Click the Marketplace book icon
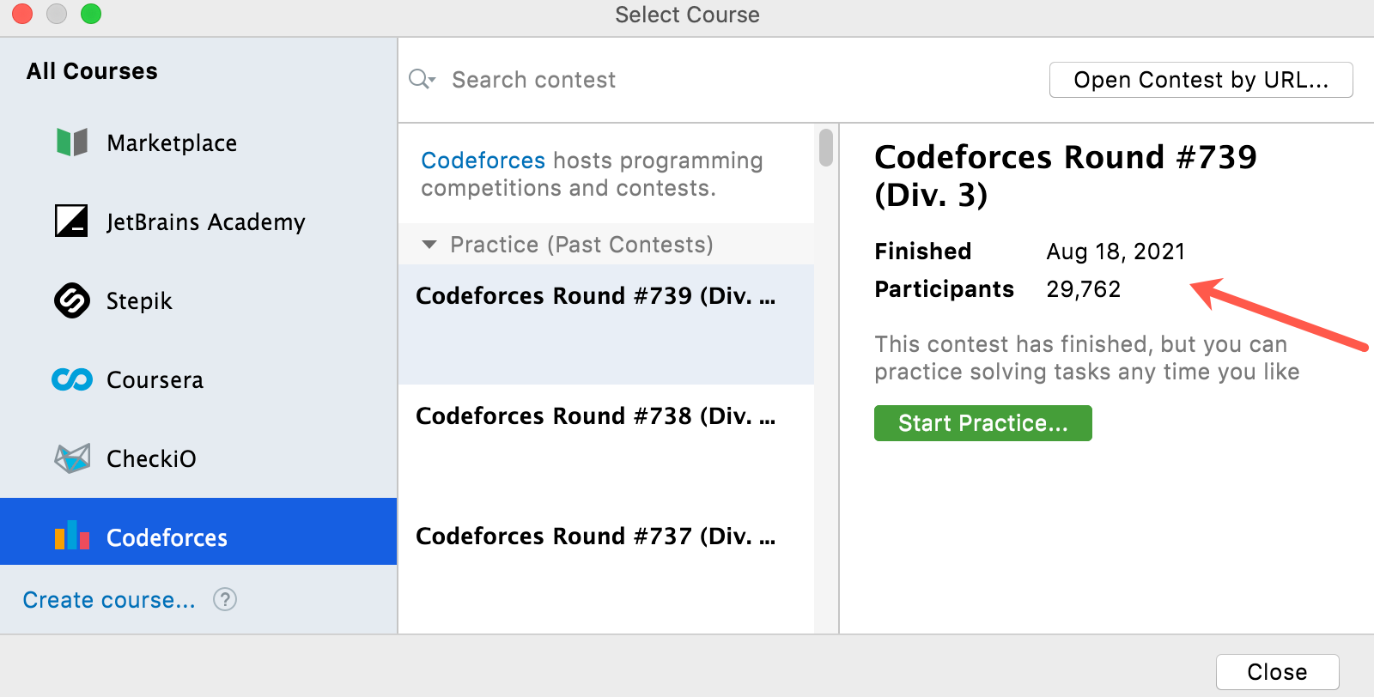This screenshot has width=1374, height=697. click(72, 142)
